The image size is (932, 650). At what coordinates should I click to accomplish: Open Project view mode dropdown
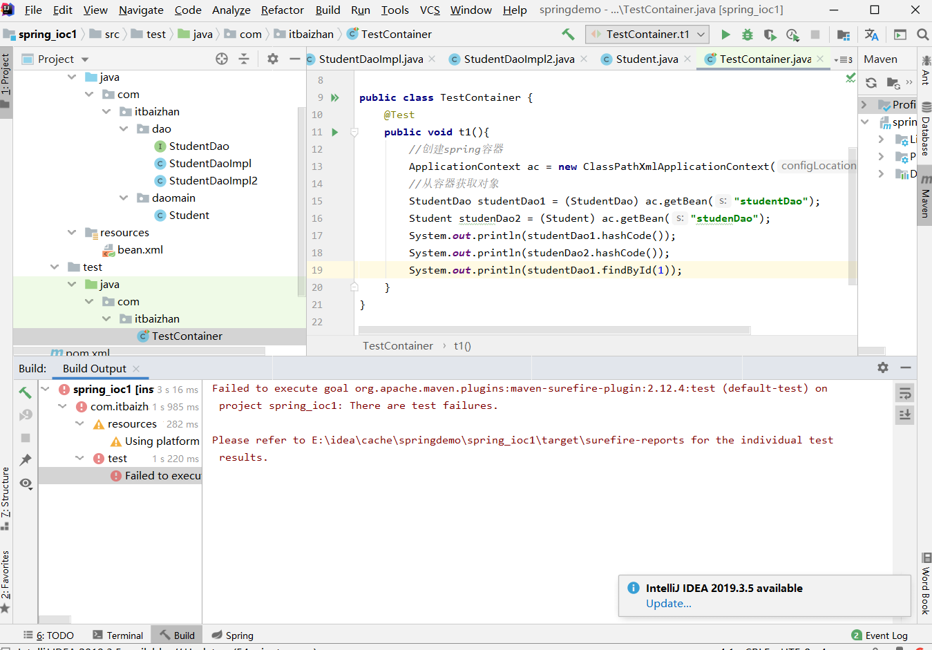[x=86, y=59]
